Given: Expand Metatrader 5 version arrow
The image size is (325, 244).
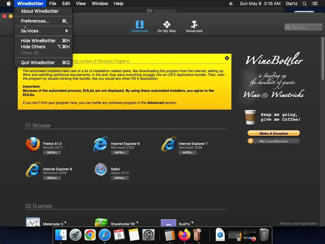Looking at the screenshot, I should [x=65, y=223].
